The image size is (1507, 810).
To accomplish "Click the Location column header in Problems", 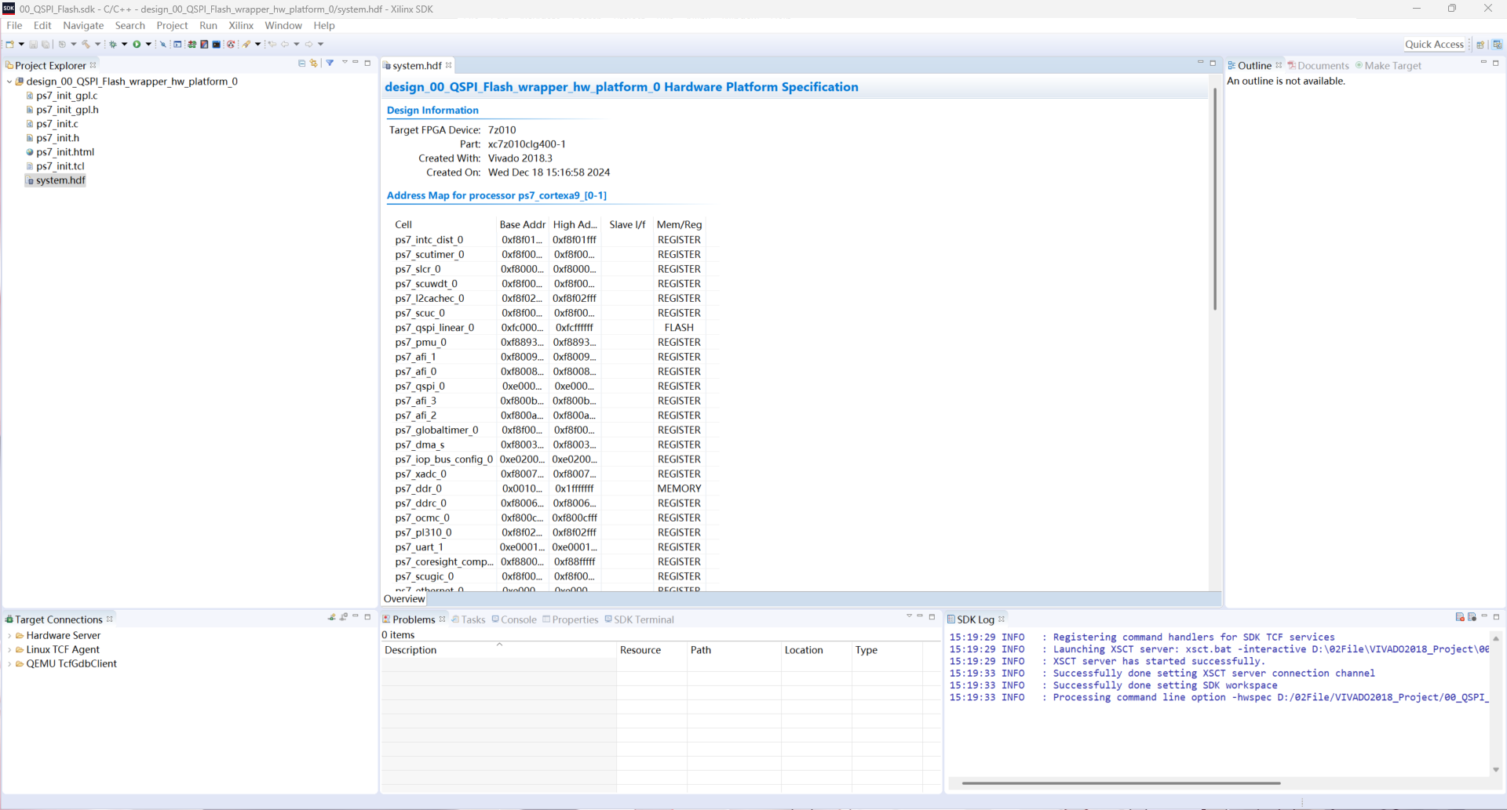I will point(816,650).
